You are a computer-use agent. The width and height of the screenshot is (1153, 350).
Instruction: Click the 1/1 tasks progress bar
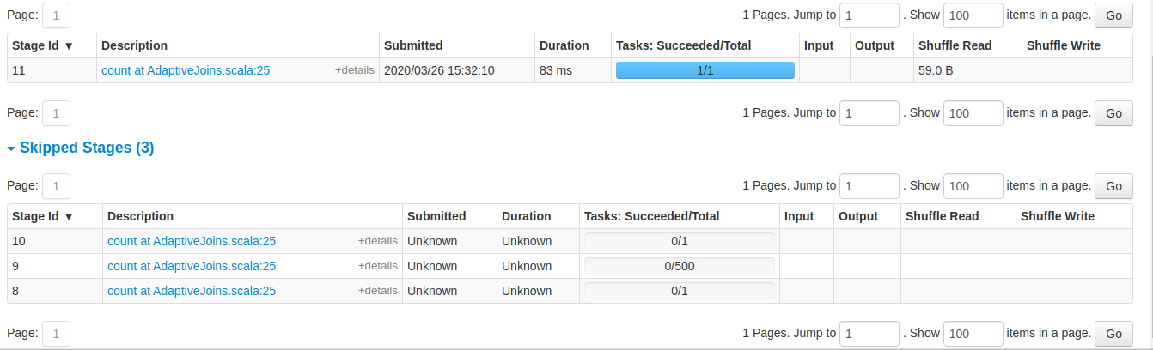(x=705, y=70)
